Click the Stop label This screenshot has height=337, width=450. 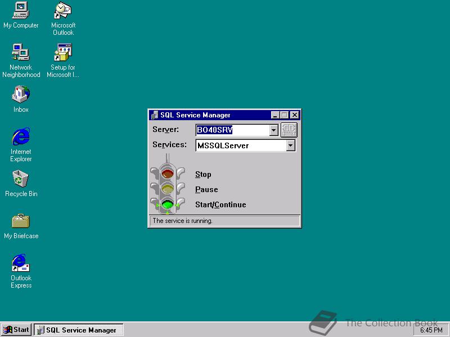pyautogui.click(x=203, y=174)
